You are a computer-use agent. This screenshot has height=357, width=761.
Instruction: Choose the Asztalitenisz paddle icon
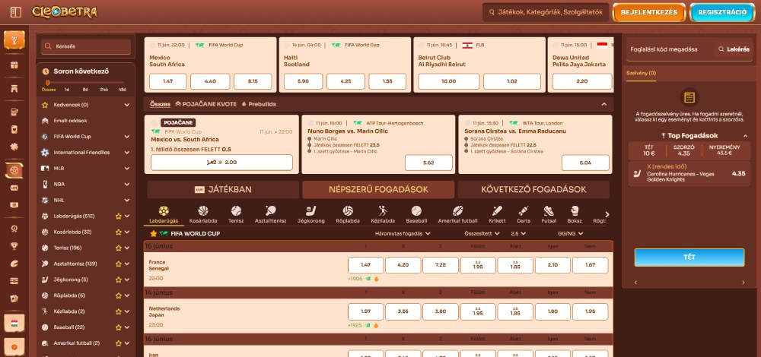pyautogui.click(x=270, y=210)
